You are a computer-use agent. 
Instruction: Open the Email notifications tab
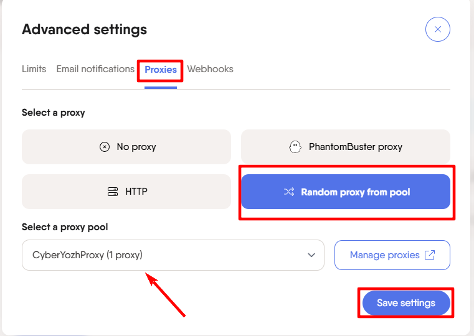click(x=95, y=69)
